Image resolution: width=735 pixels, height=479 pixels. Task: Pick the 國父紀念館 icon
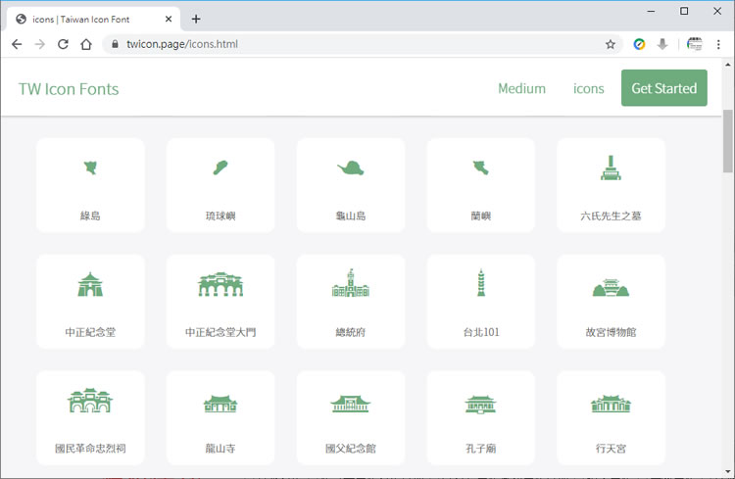[351, 403]
